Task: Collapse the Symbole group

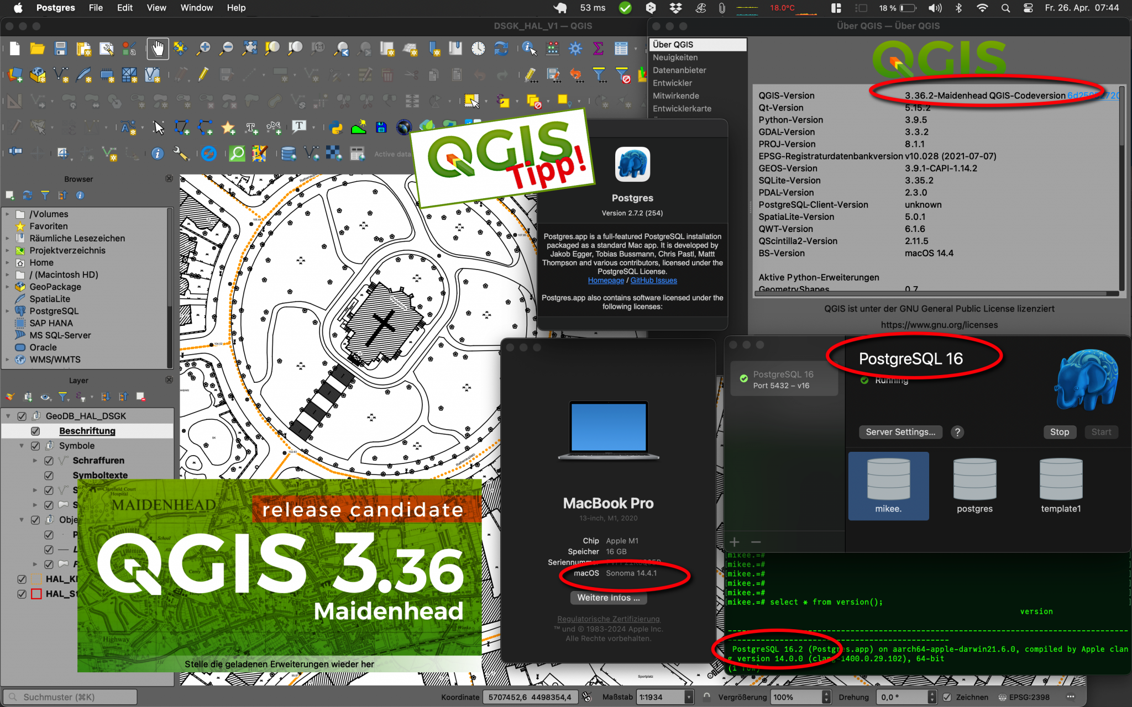Action: pos(22,445)
